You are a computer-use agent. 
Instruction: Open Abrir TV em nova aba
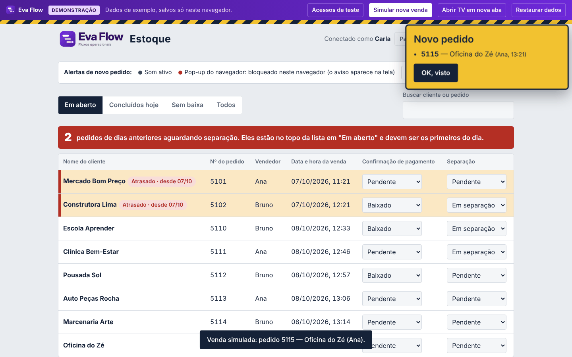pyautogui.click(x=472, y=10)
